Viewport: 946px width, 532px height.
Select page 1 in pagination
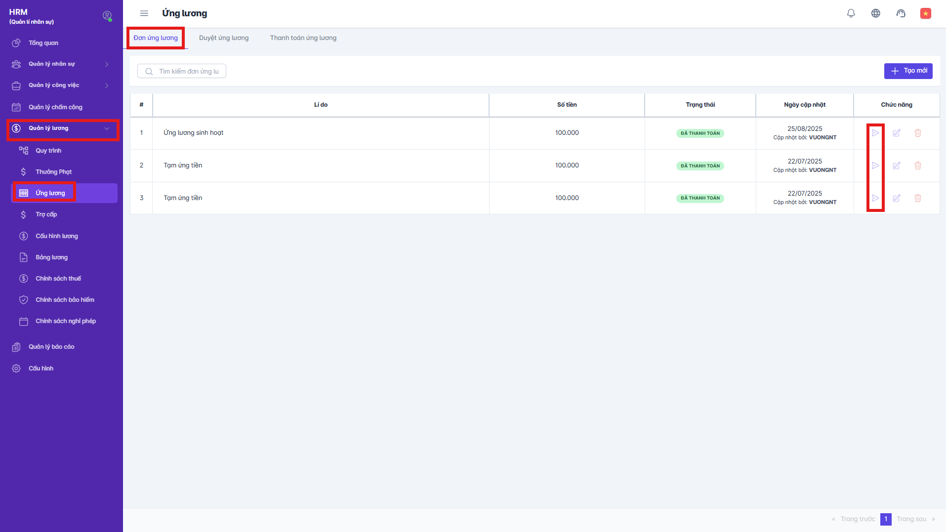885,519
